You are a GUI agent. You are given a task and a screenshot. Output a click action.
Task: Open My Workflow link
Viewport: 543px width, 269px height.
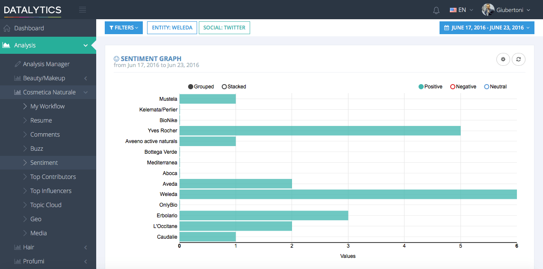point(47,106)
